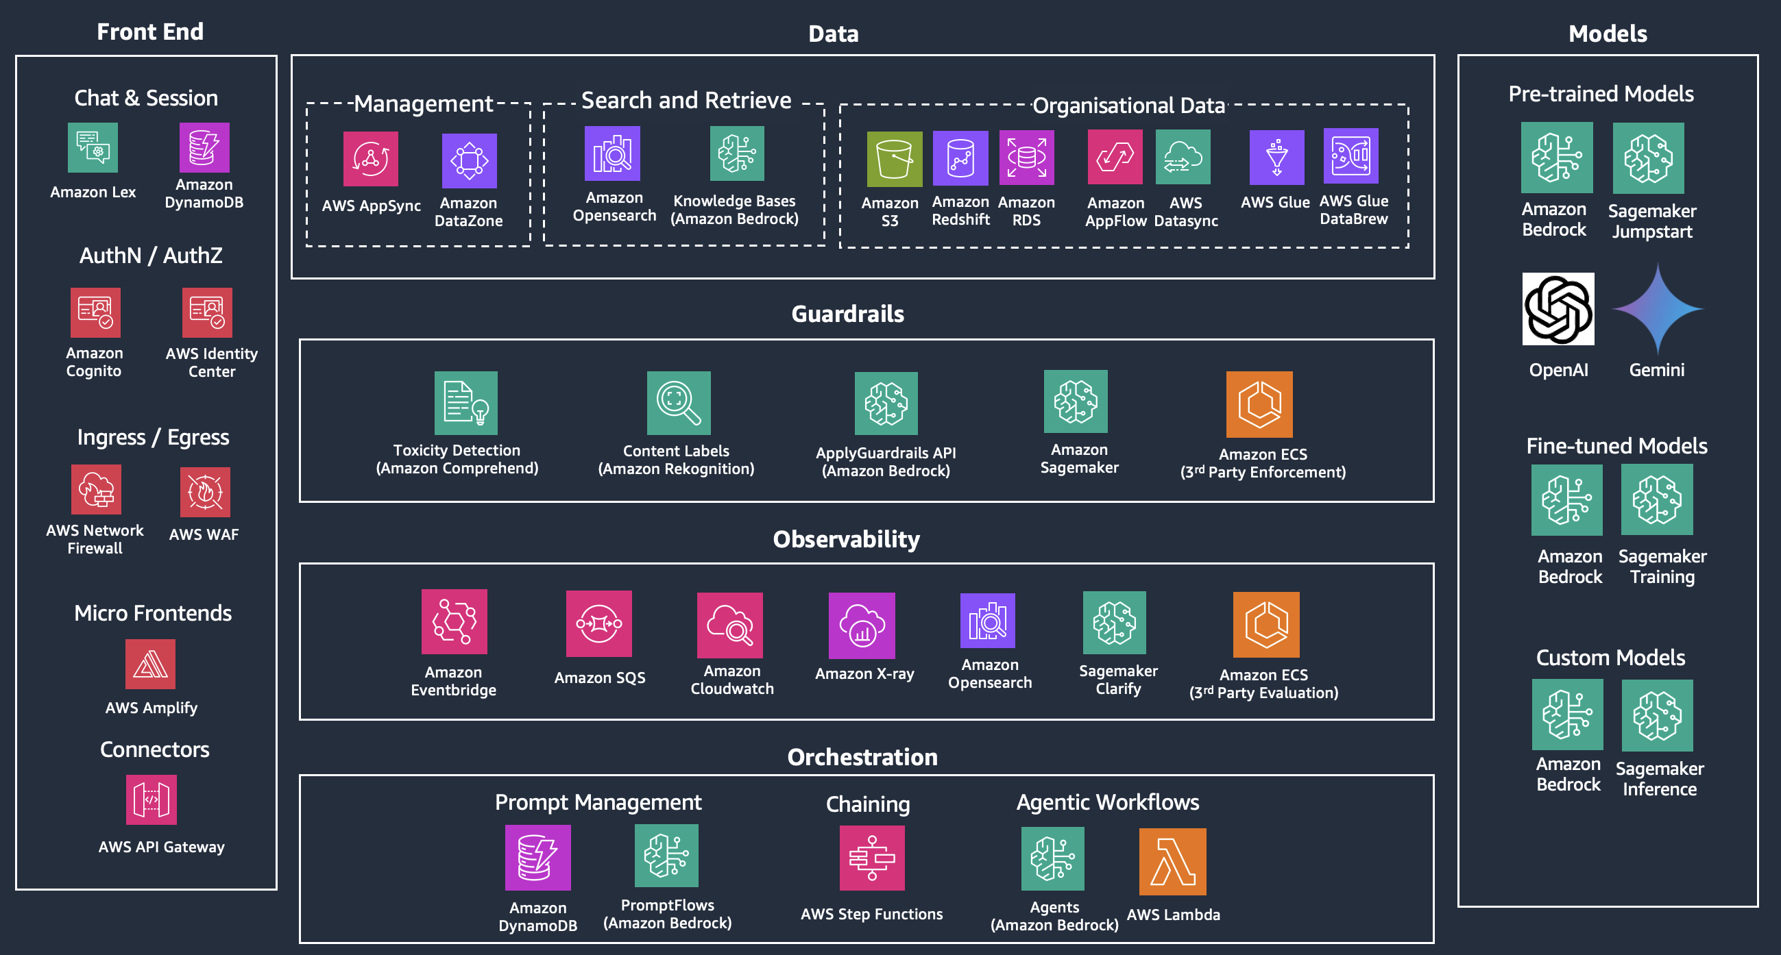The width and height of the screenshot is (1781, 955).
Task: Click the OpenAI logo
Action: click(1558, 309)
